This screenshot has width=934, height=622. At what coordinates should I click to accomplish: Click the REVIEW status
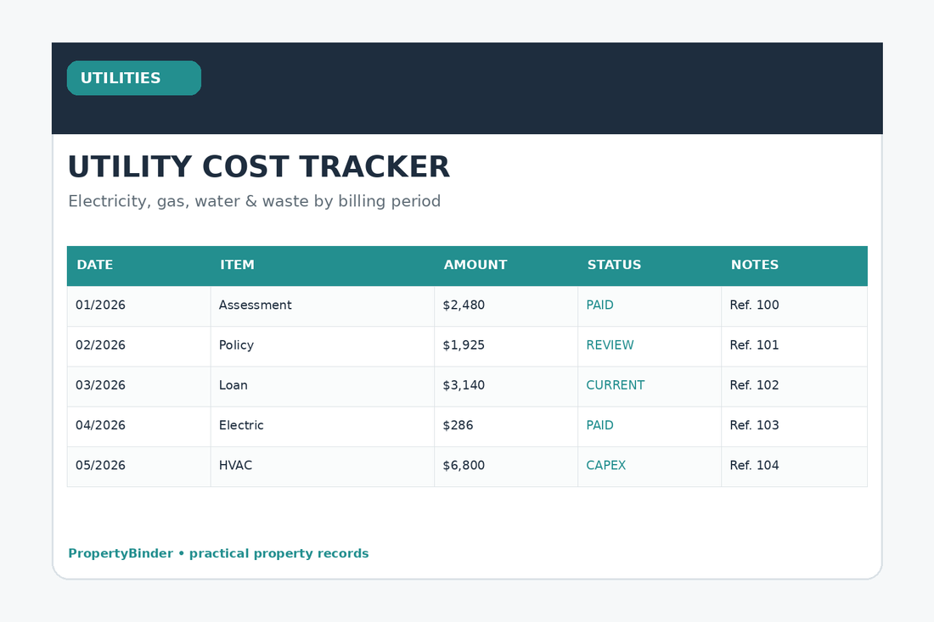point(610,345)
